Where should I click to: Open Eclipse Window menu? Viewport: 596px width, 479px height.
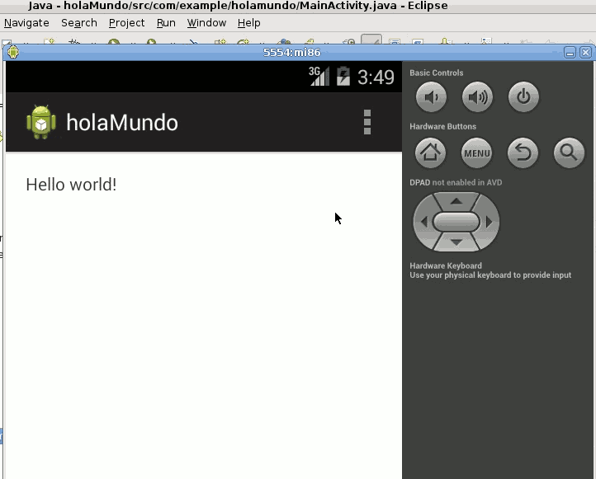[206, 23]
